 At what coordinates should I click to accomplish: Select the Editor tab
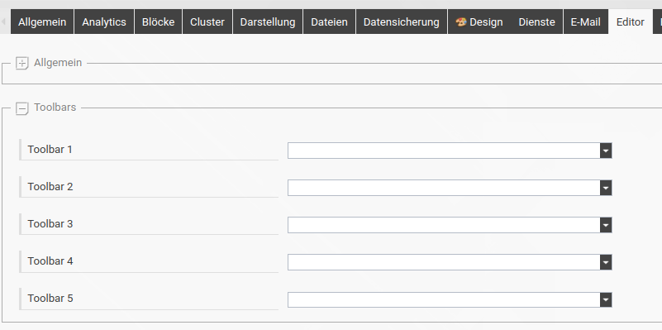pos(631,22)
